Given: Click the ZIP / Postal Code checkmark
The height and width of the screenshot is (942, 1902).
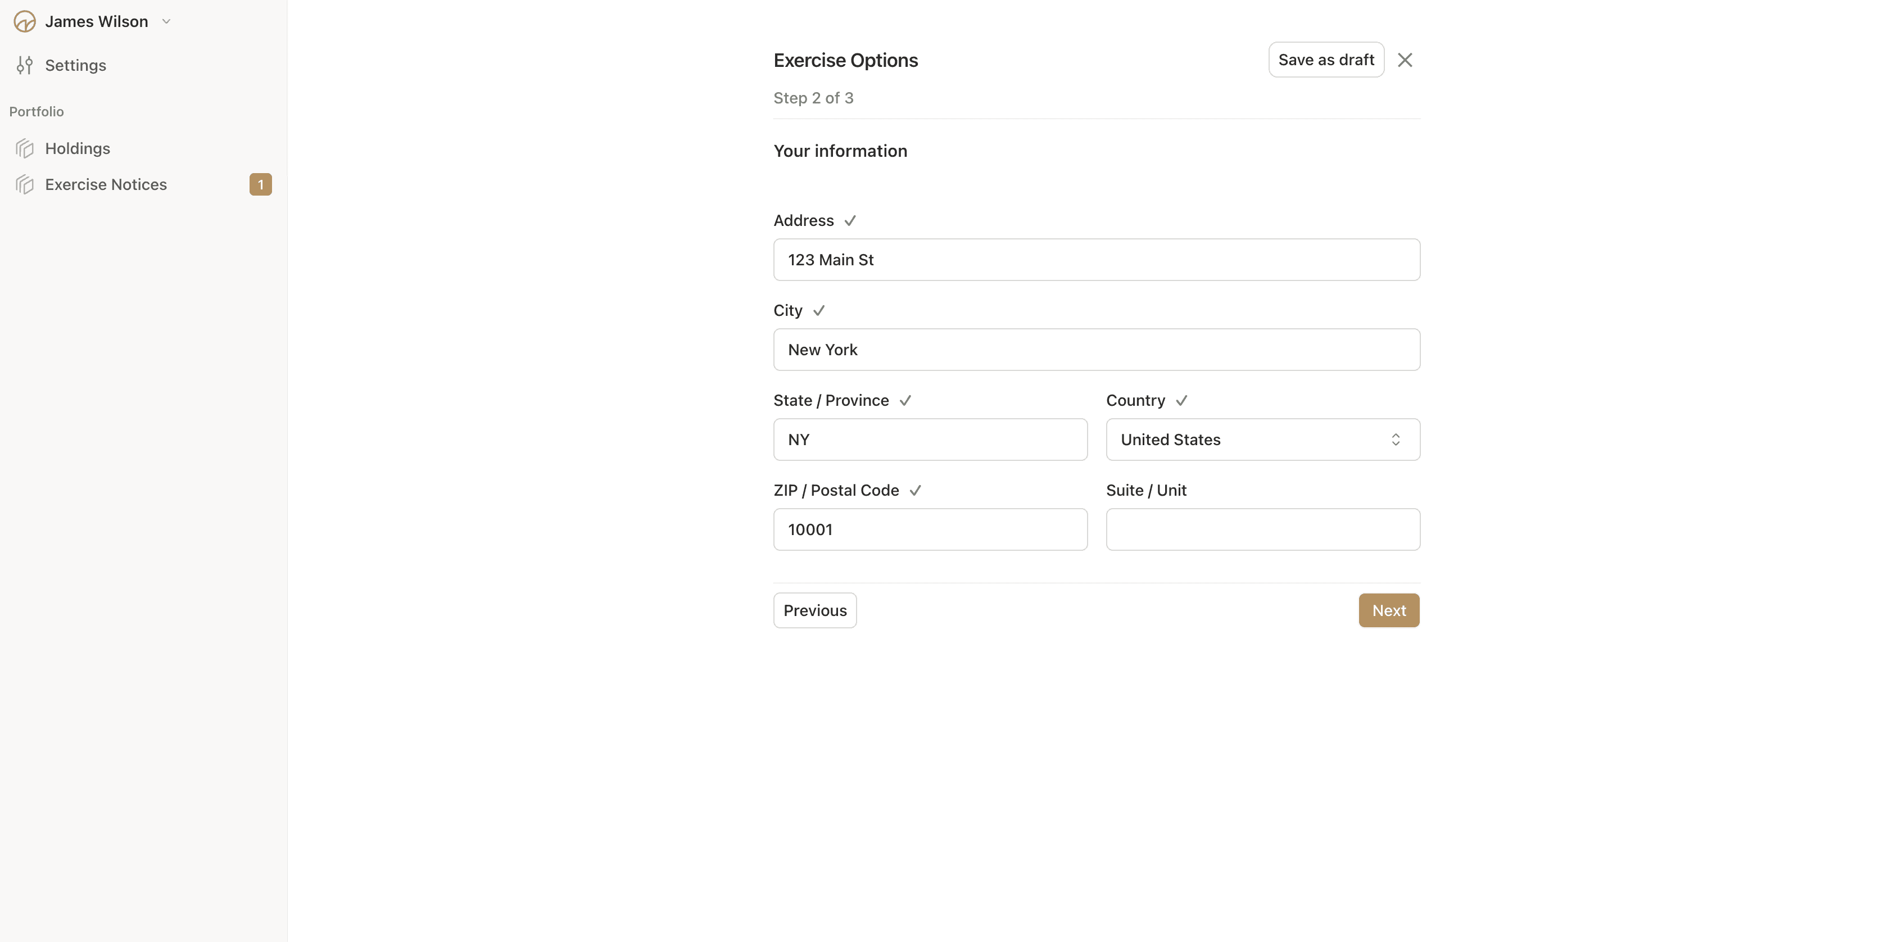Looking at the screenshot, I should (x=915, y=491).
